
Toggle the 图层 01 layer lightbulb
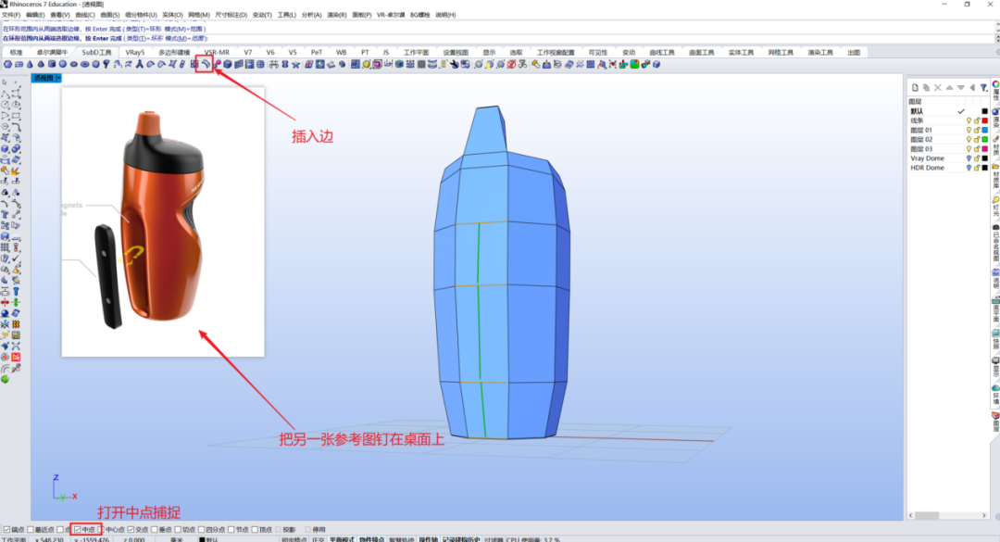969,131
